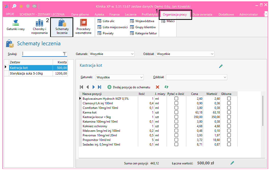Click the envelope mail icon in title bar

tap(34, 6)
